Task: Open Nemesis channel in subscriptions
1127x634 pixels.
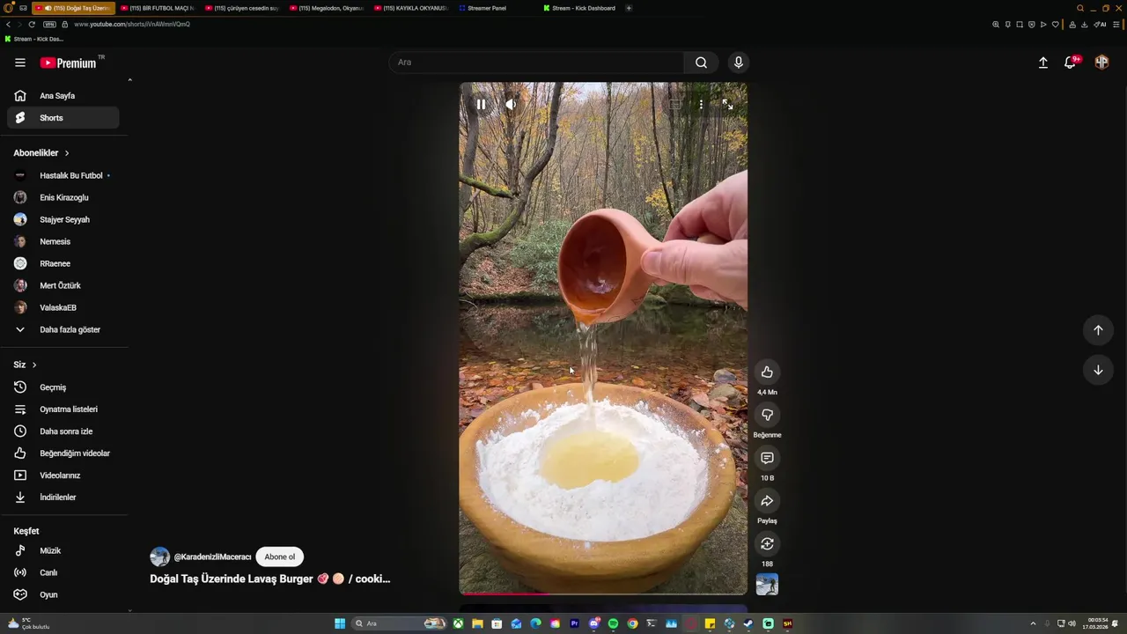Action: coord(63,241)
